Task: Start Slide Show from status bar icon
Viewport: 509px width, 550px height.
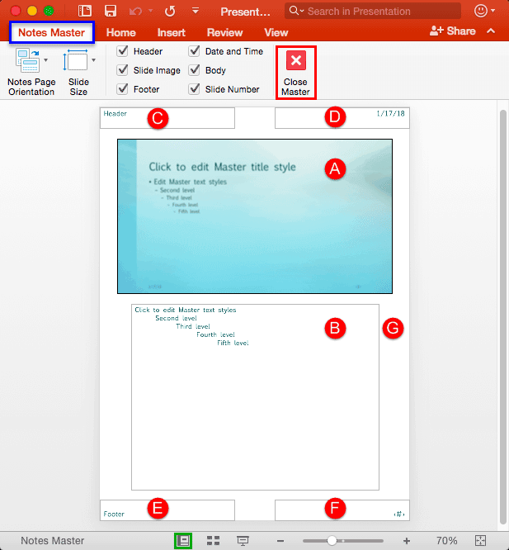Action: [243, 540]
